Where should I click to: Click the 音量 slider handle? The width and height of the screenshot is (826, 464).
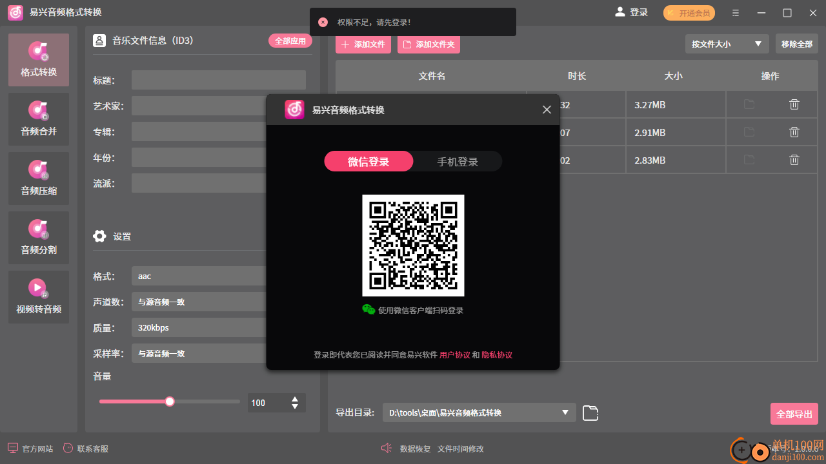point(170,401)
